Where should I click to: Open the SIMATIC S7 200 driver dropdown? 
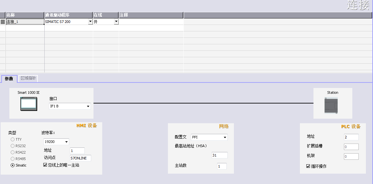(x=90, y=22)
